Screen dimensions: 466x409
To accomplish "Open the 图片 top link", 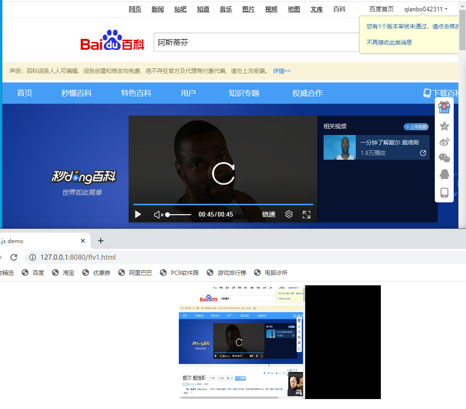I will 248,9.
